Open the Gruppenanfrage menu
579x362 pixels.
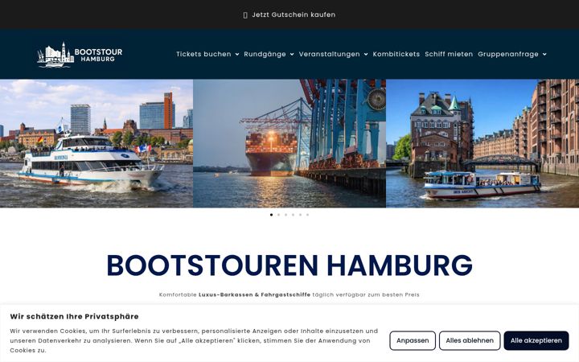coord(507,54)
